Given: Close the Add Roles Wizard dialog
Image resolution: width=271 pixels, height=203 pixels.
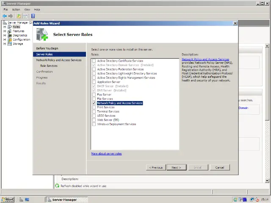Looking at the screenshot, I should pos(235,23).
